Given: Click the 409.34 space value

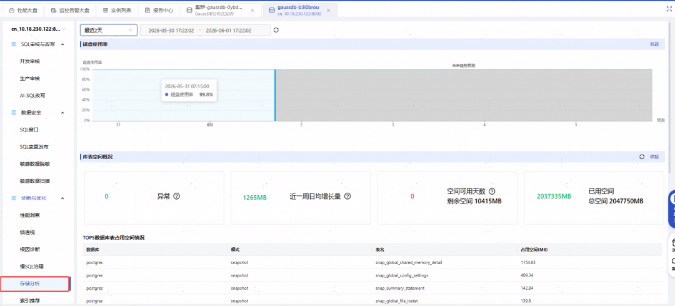Looking at the screenshot, I should pos(526,275).
